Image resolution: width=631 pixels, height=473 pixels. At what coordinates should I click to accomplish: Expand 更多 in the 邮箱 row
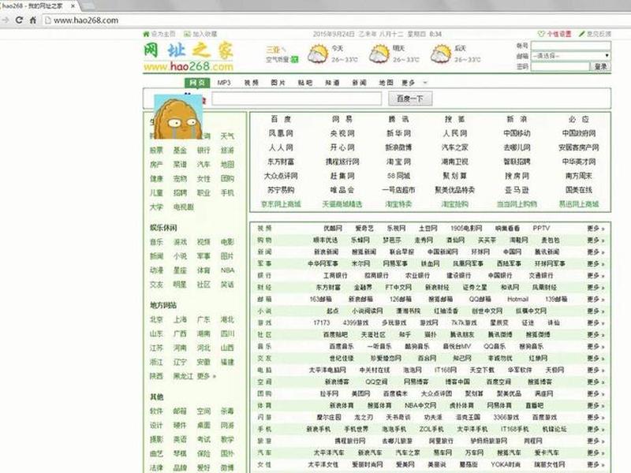(596, 300)
